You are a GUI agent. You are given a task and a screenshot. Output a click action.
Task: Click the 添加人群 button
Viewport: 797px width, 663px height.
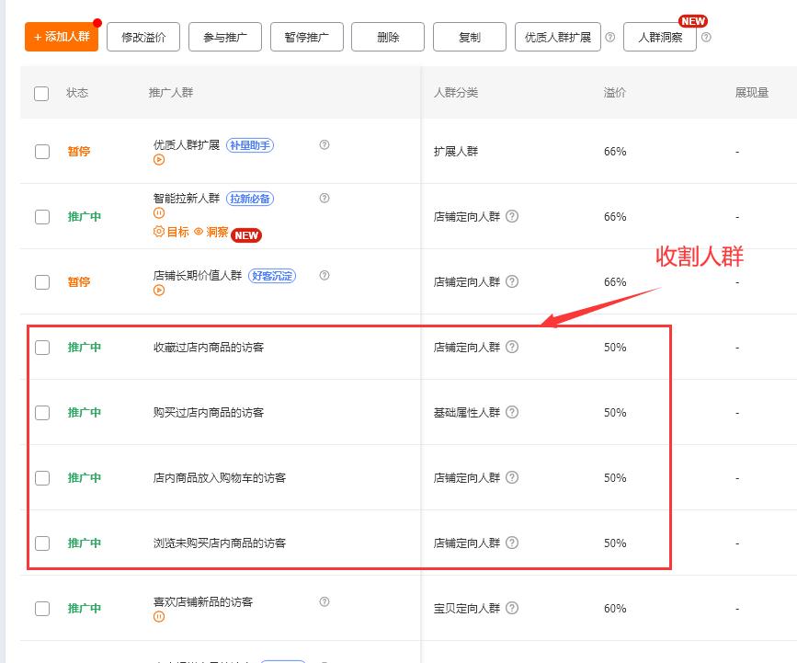coord(61,37)
